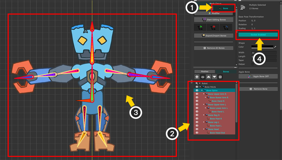Viewport: 282px width, 160px height.
Task: Switch to the Meshes tab
Action: tap(204, 72)
